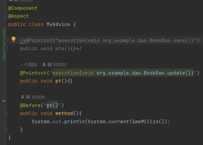This screenshot has height=145, width=203.
Task: Collapse the fold marker beside @Component
Action: [6, 9]
